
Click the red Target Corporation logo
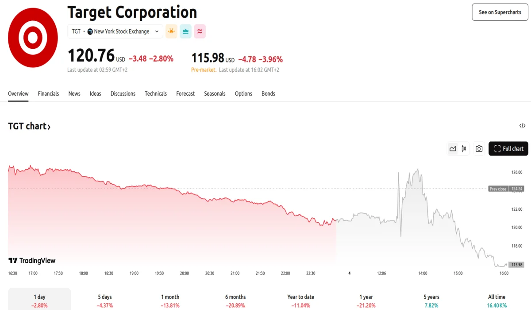pyautogui.click(x=33, y=38)
